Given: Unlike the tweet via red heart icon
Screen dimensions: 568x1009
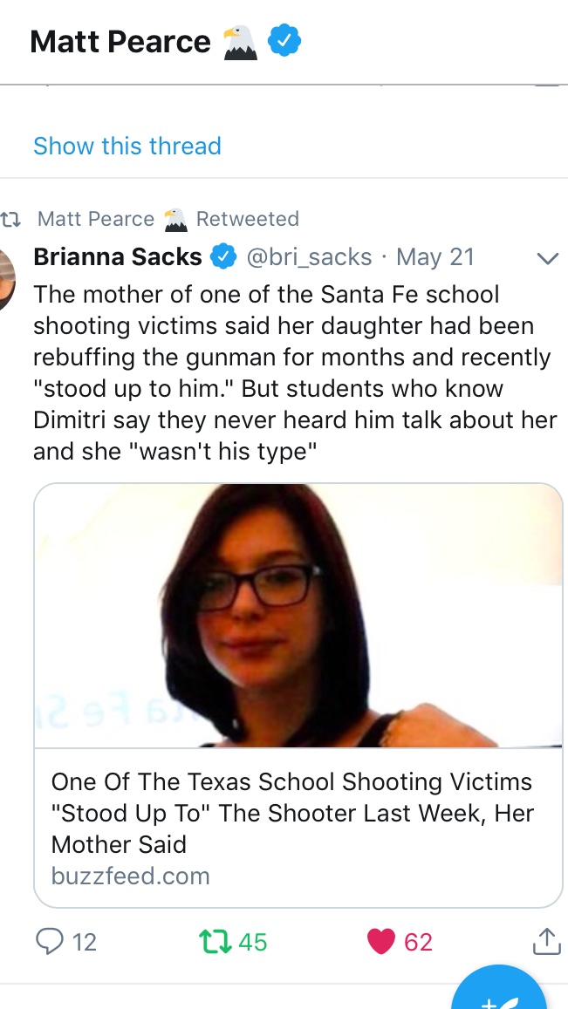Looking at the screenshot, I should click(x=380, y=942).
